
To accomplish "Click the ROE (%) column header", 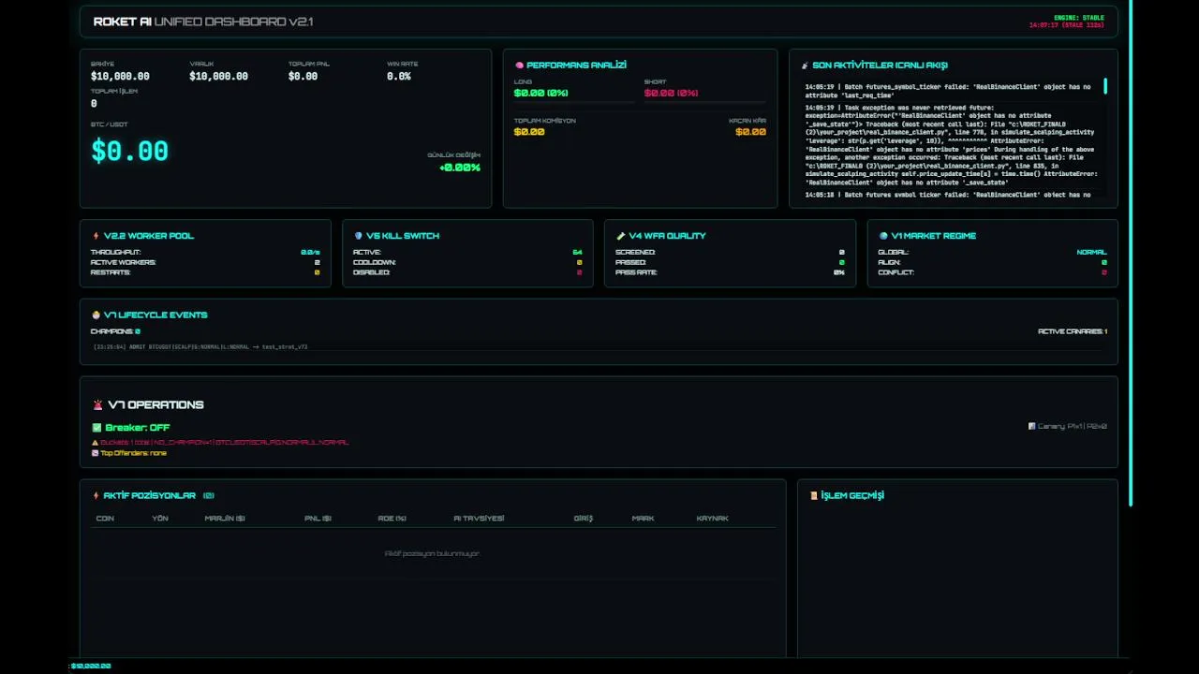I will point(392,519).
